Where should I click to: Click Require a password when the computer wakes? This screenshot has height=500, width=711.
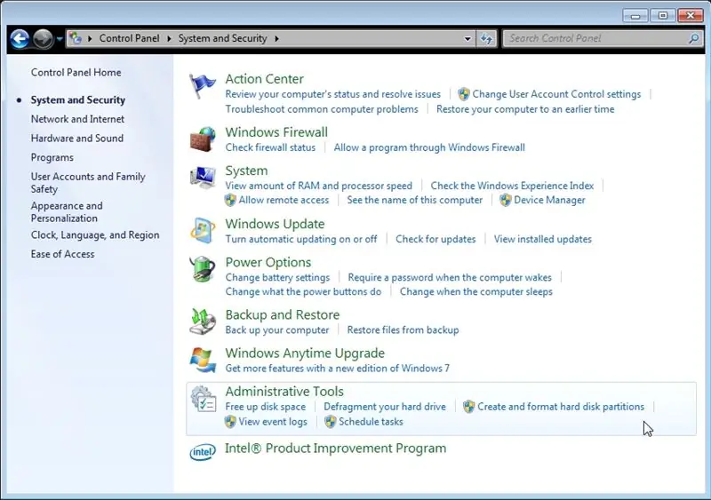pos(450,277)
